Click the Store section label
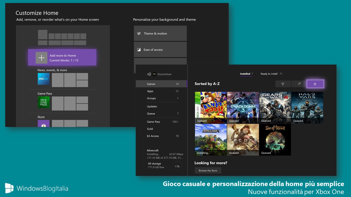 coord(41,117)
